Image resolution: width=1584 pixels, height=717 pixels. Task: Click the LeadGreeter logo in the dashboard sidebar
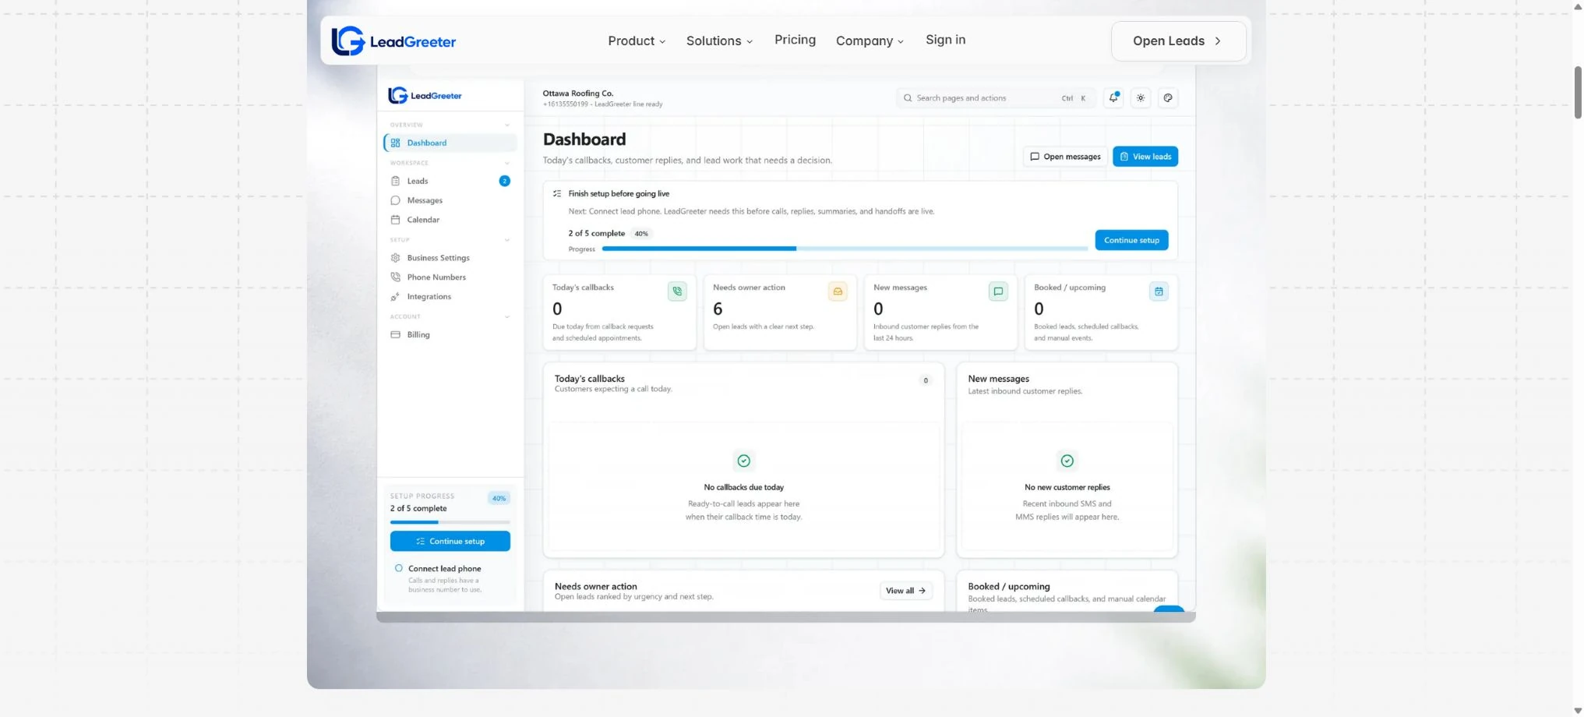click(x=425, y=96)
